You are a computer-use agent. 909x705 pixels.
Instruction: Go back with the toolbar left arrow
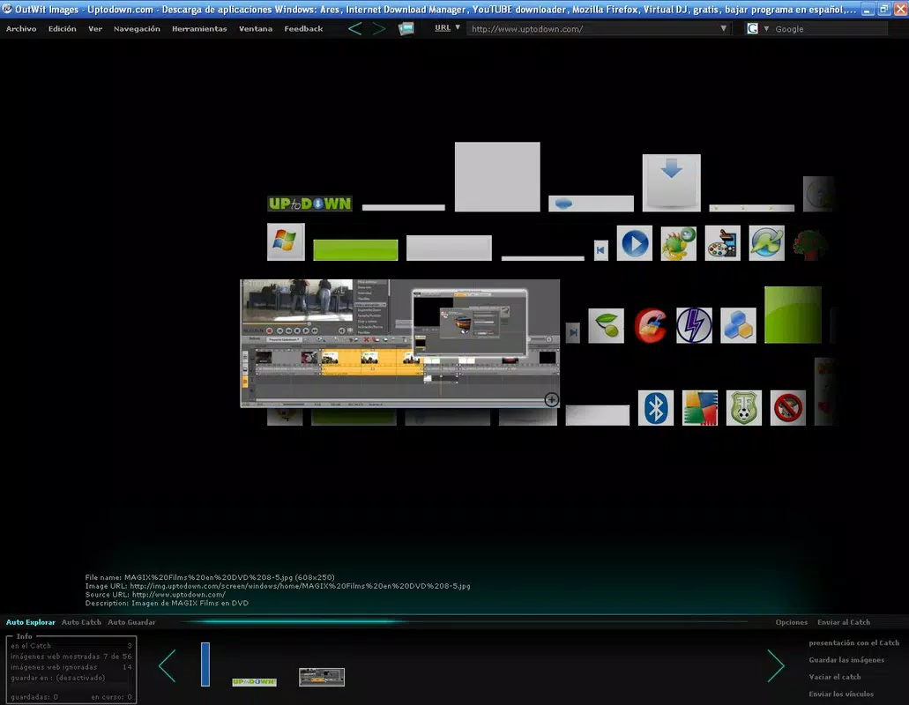click(354, 28)
